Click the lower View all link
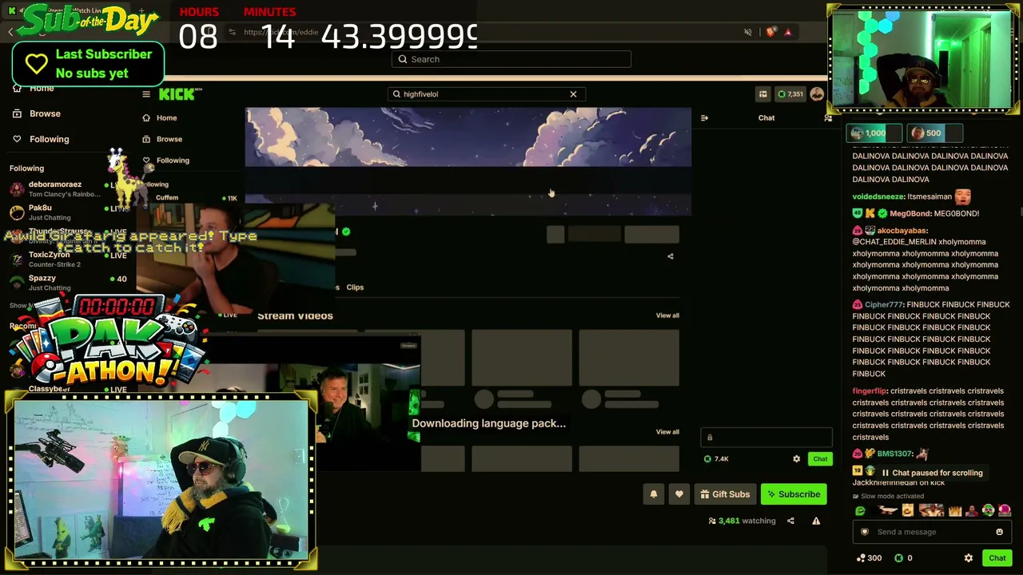This screenshot has width=1023, height=575. 667,432
